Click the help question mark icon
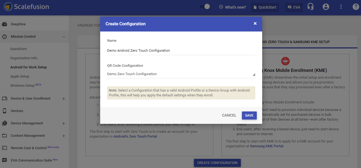361x168 pixels. click(356, 7)
